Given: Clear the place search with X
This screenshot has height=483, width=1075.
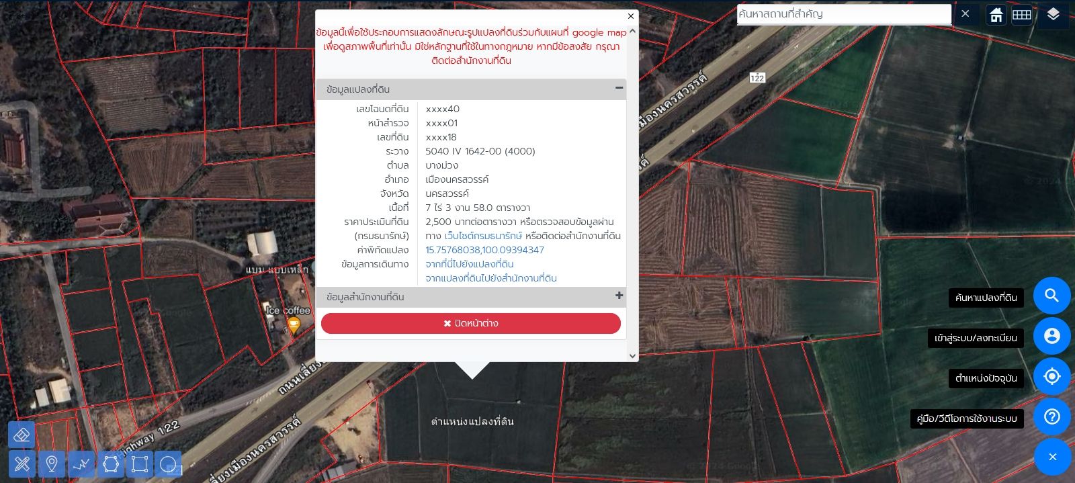Looking at the screenshot, I should [x=965, y=13].
